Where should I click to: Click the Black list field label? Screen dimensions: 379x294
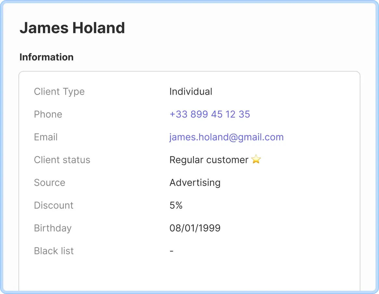point(54,251)
